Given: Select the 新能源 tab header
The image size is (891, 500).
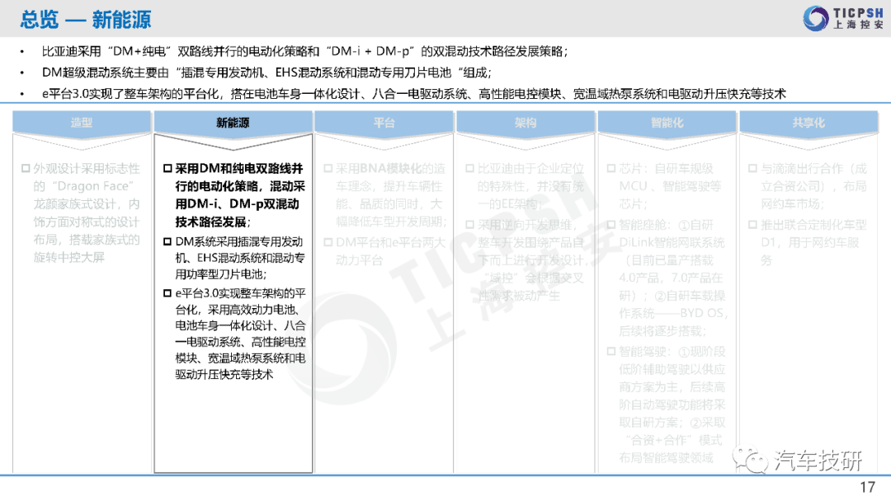Looking at the screenshot, I should pyautogui.click(x=233, y=123).
